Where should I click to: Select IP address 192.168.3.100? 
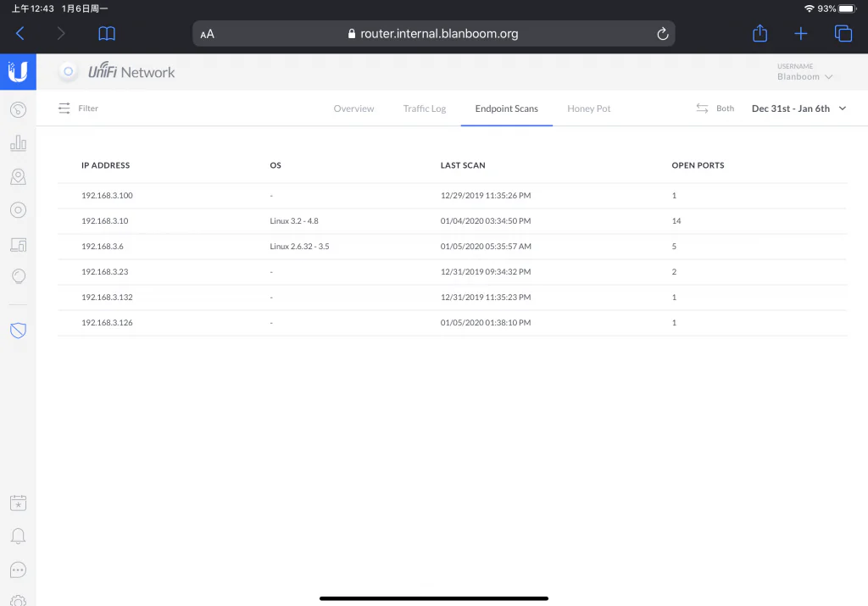click(x=107, y=195)
